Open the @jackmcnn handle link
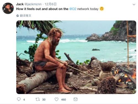 click(33, 4)
